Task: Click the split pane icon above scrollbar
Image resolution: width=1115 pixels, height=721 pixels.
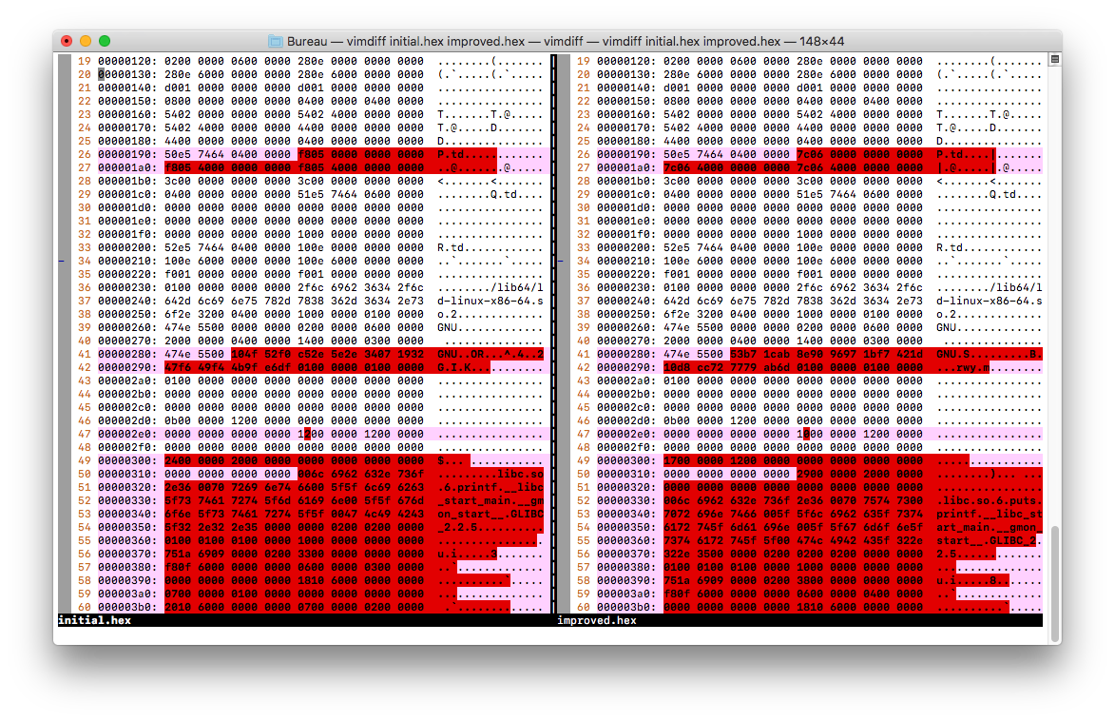Action: click(x=1054, y=60)
